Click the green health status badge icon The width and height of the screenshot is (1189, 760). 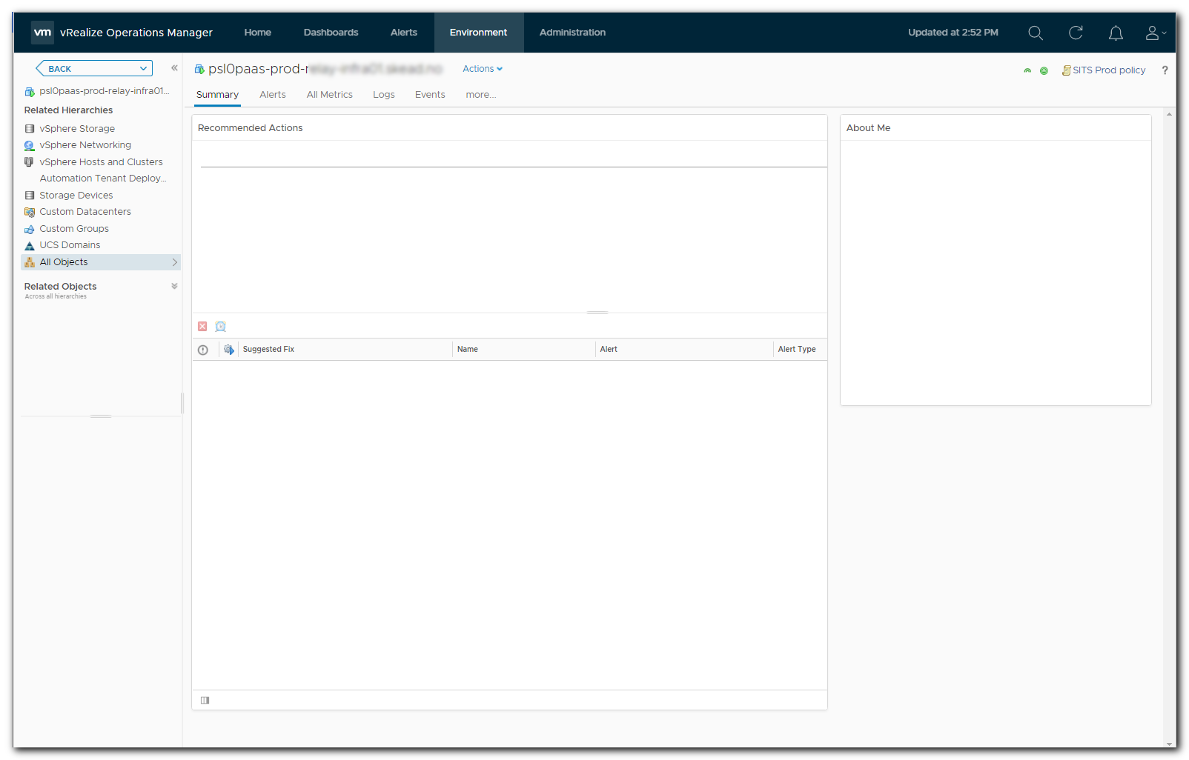pos(1044,70)
